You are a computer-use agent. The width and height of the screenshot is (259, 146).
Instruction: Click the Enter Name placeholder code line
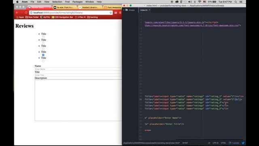point(163,118)
